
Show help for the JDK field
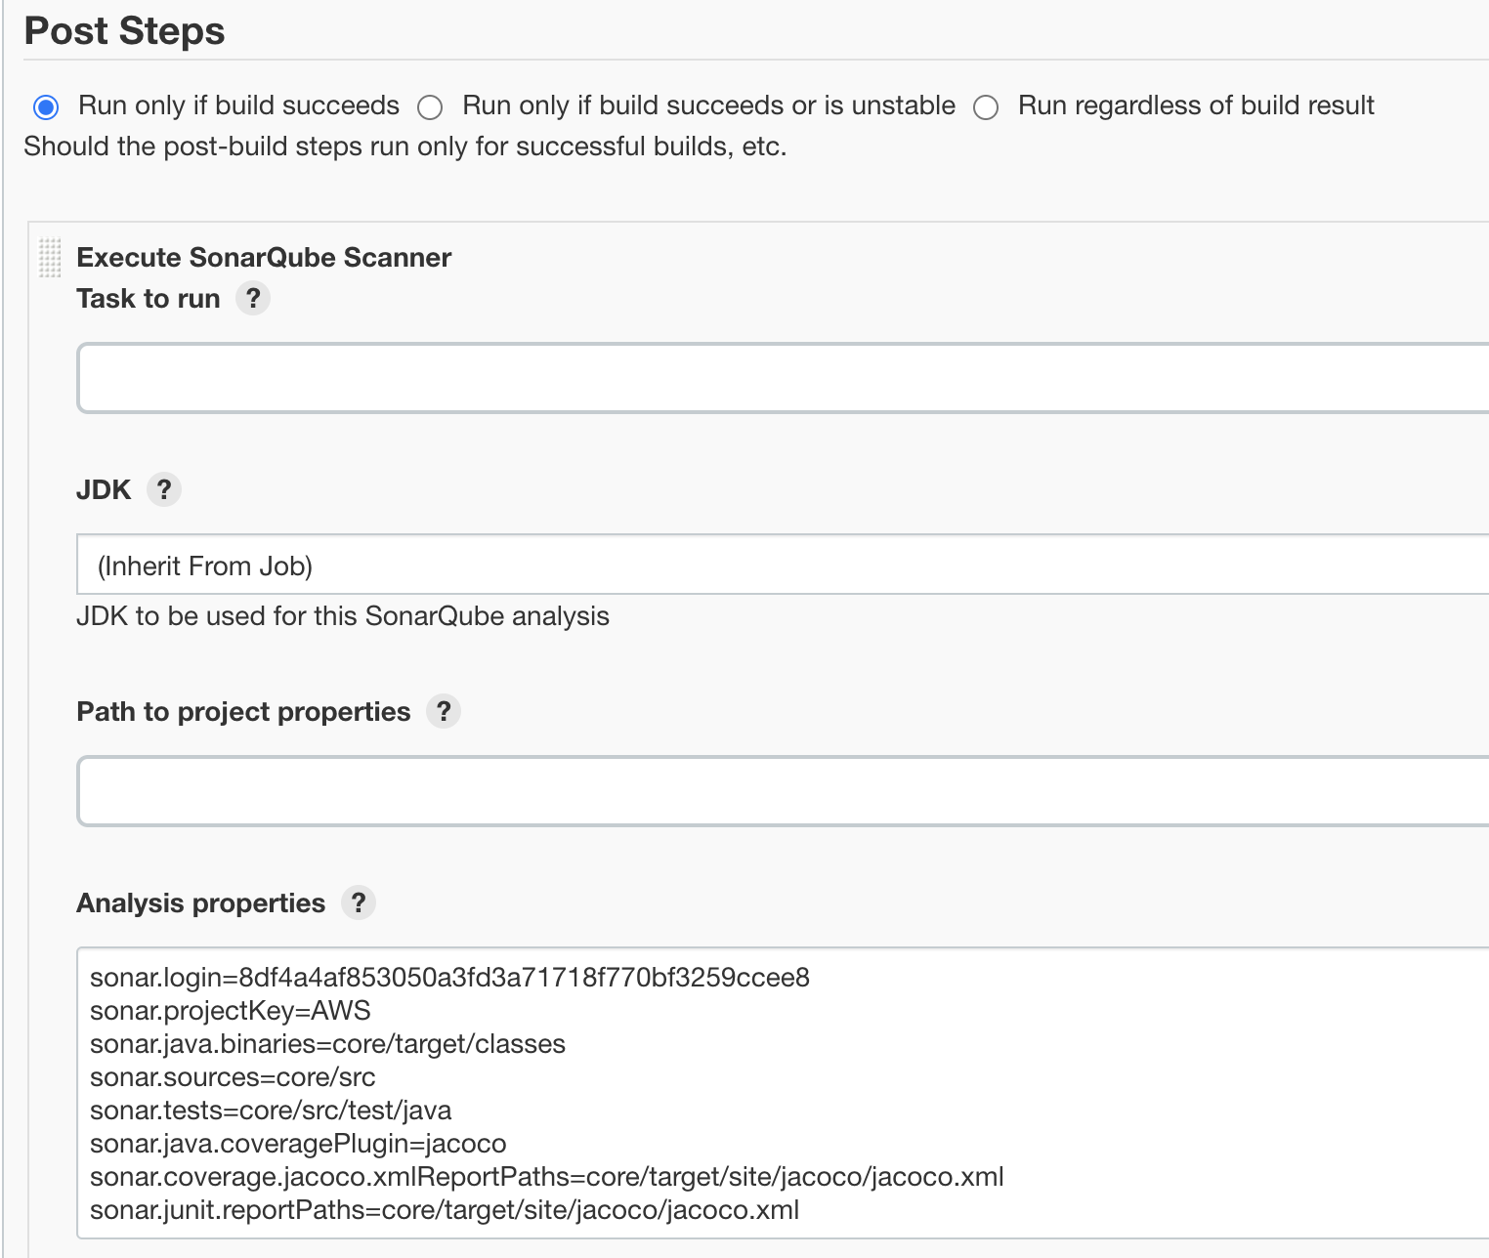[164, 488]
